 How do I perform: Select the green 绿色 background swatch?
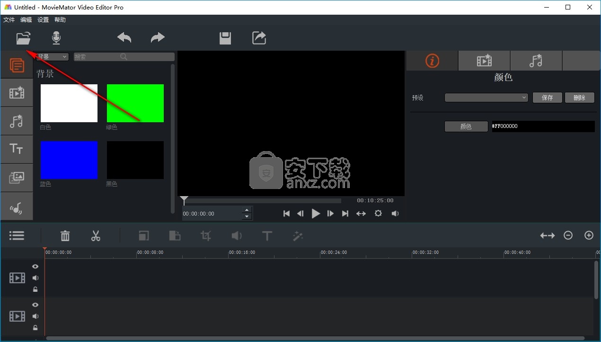(135, 103)
